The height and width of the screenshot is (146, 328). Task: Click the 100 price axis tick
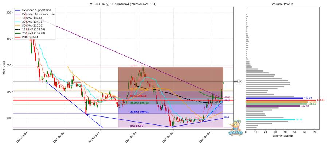(x=9, y=118)
